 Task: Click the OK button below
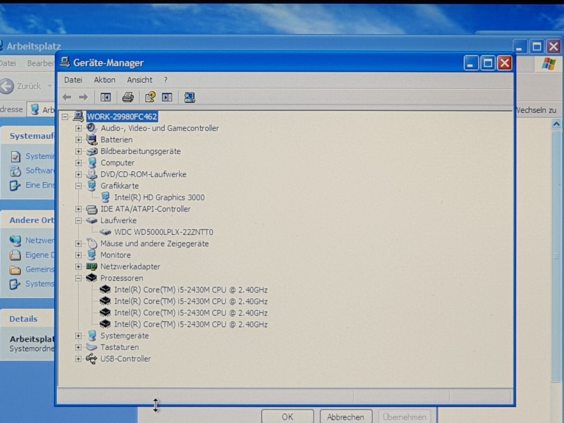point(287,417)
